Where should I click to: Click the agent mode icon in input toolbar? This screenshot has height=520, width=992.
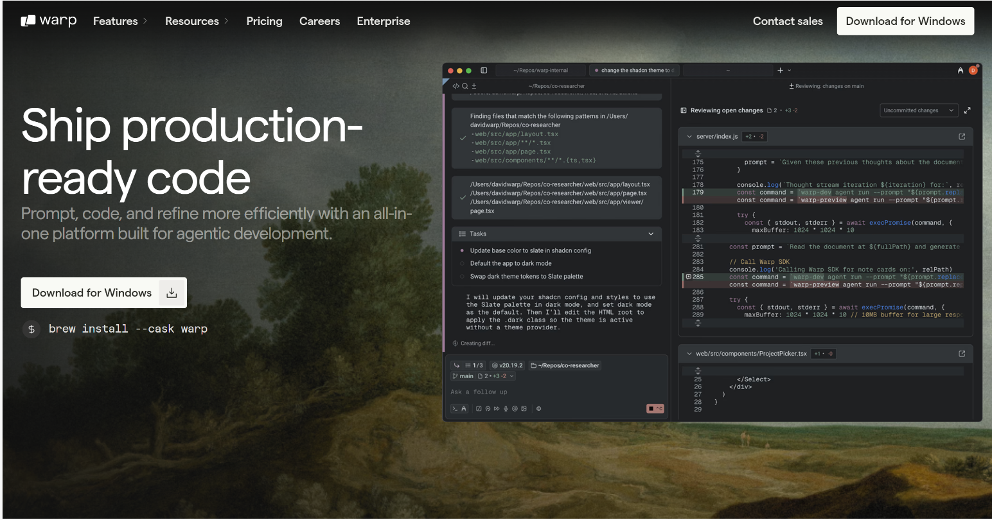coord(464,408)
